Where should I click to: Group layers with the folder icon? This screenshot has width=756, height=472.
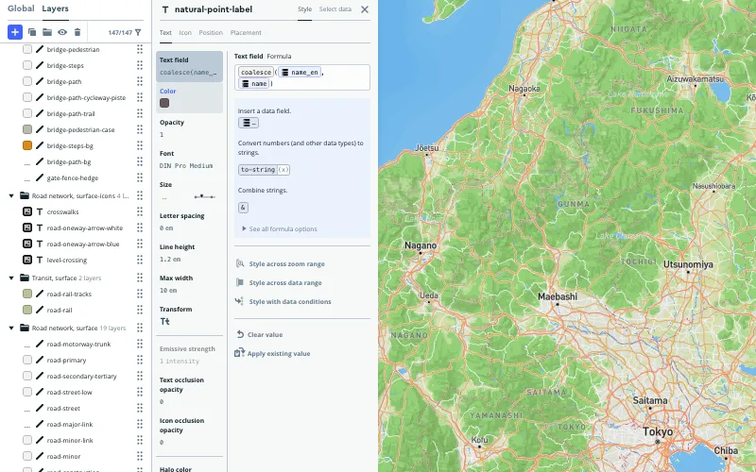click(46, 31)
